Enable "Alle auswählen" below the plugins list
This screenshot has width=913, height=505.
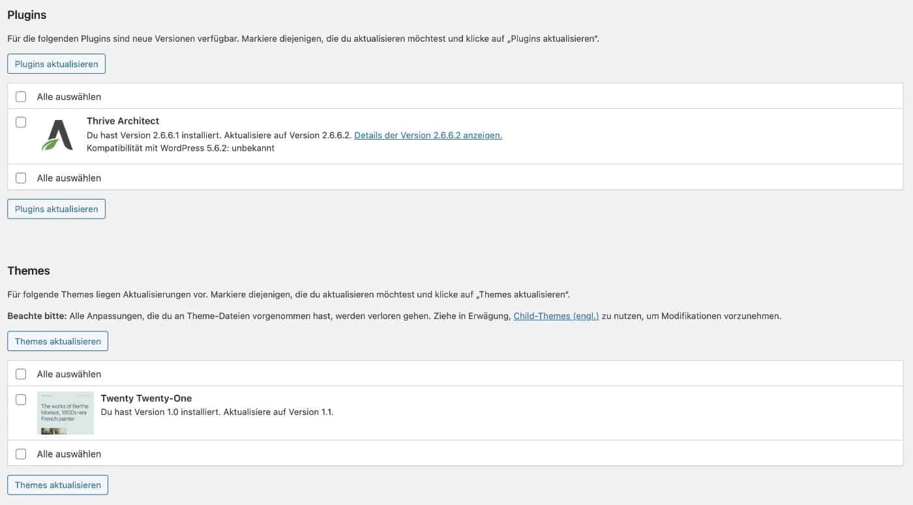coord(20,177)
